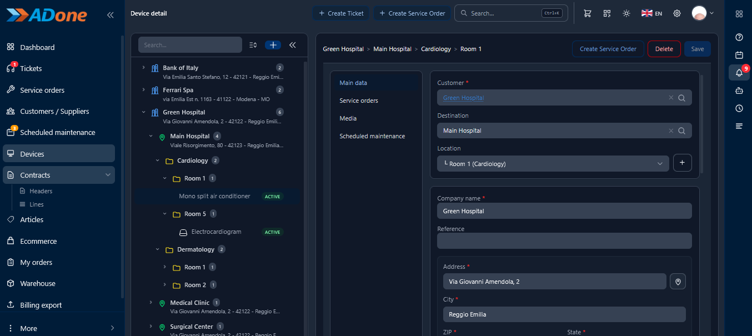Click the sort icon in device tree toolbar
752x336 pixels.
coord(253,45)
